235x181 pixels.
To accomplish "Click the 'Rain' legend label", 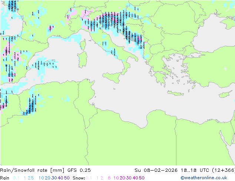I will pos(5,178).
